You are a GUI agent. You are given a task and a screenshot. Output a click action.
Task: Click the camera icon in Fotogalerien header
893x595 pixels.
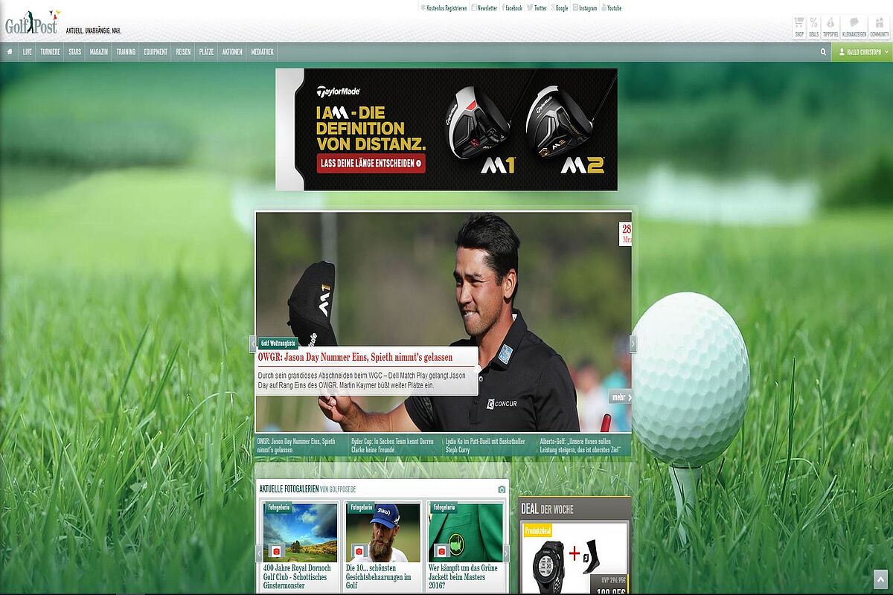[x=502, y=489]
